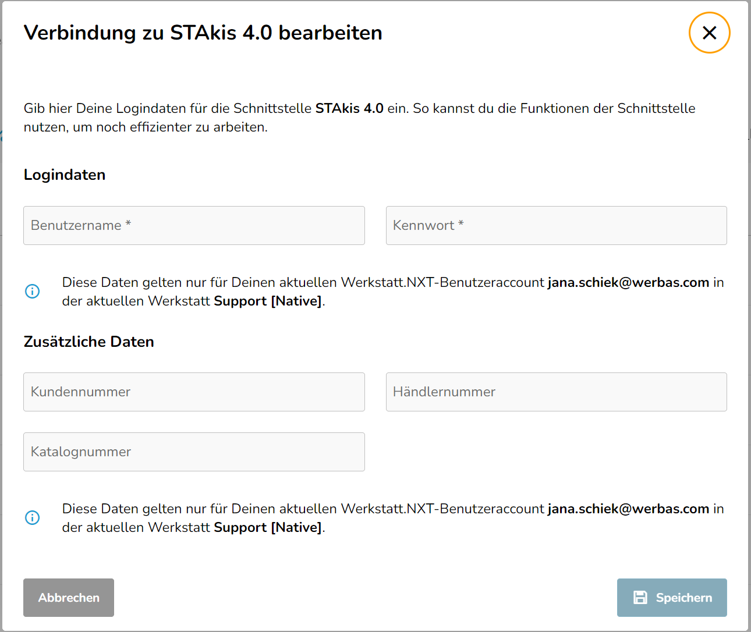
Task: Click into the Händlernummer field
Action: click(x=556, y=392)
